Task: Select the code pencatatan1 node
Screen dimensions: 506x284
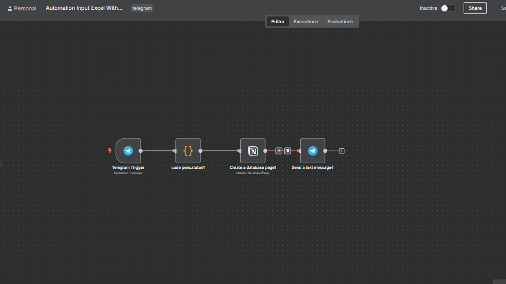Action: pyautogui.click(x=188, y=151)
